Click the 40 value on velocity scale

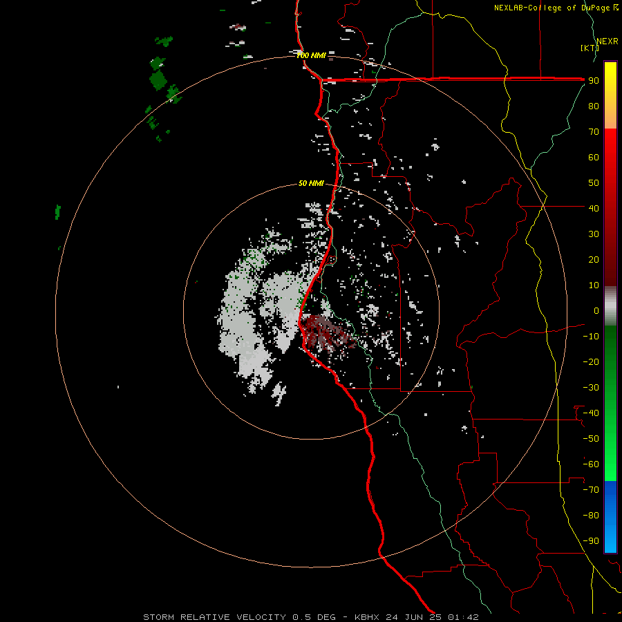pos(594,208)
